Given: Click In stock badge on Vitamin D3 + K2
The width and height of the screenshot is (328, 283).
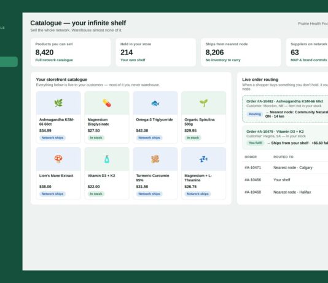Looking at the screenshot, I should [96, 194].
